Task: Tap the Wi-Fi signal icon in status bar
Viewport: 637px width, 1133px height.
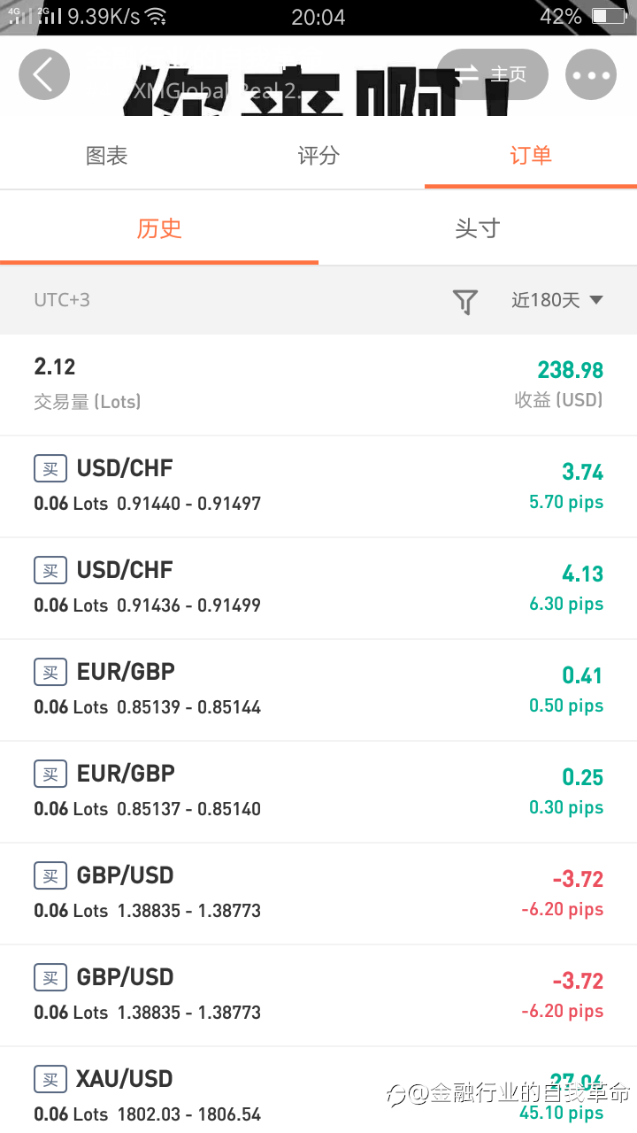Action: (x=157, y=16)
